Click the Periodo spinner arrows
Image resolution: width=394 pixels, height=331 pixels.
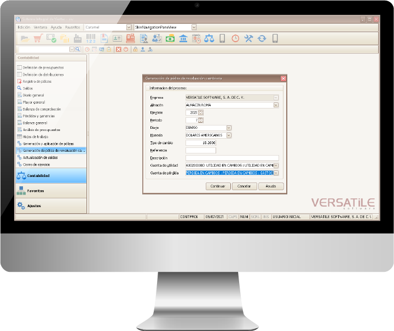pos(200,121)
